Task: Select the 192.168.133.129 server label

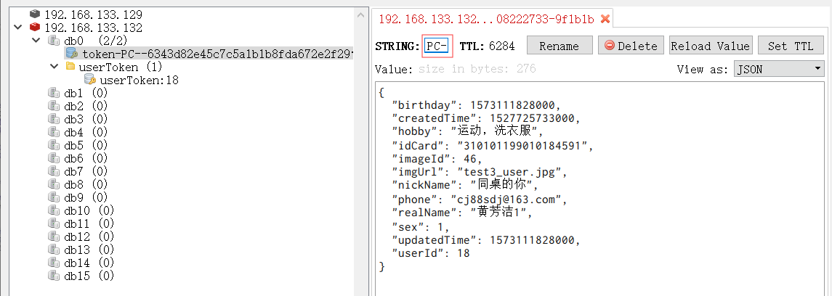Action: click(94, 15)
